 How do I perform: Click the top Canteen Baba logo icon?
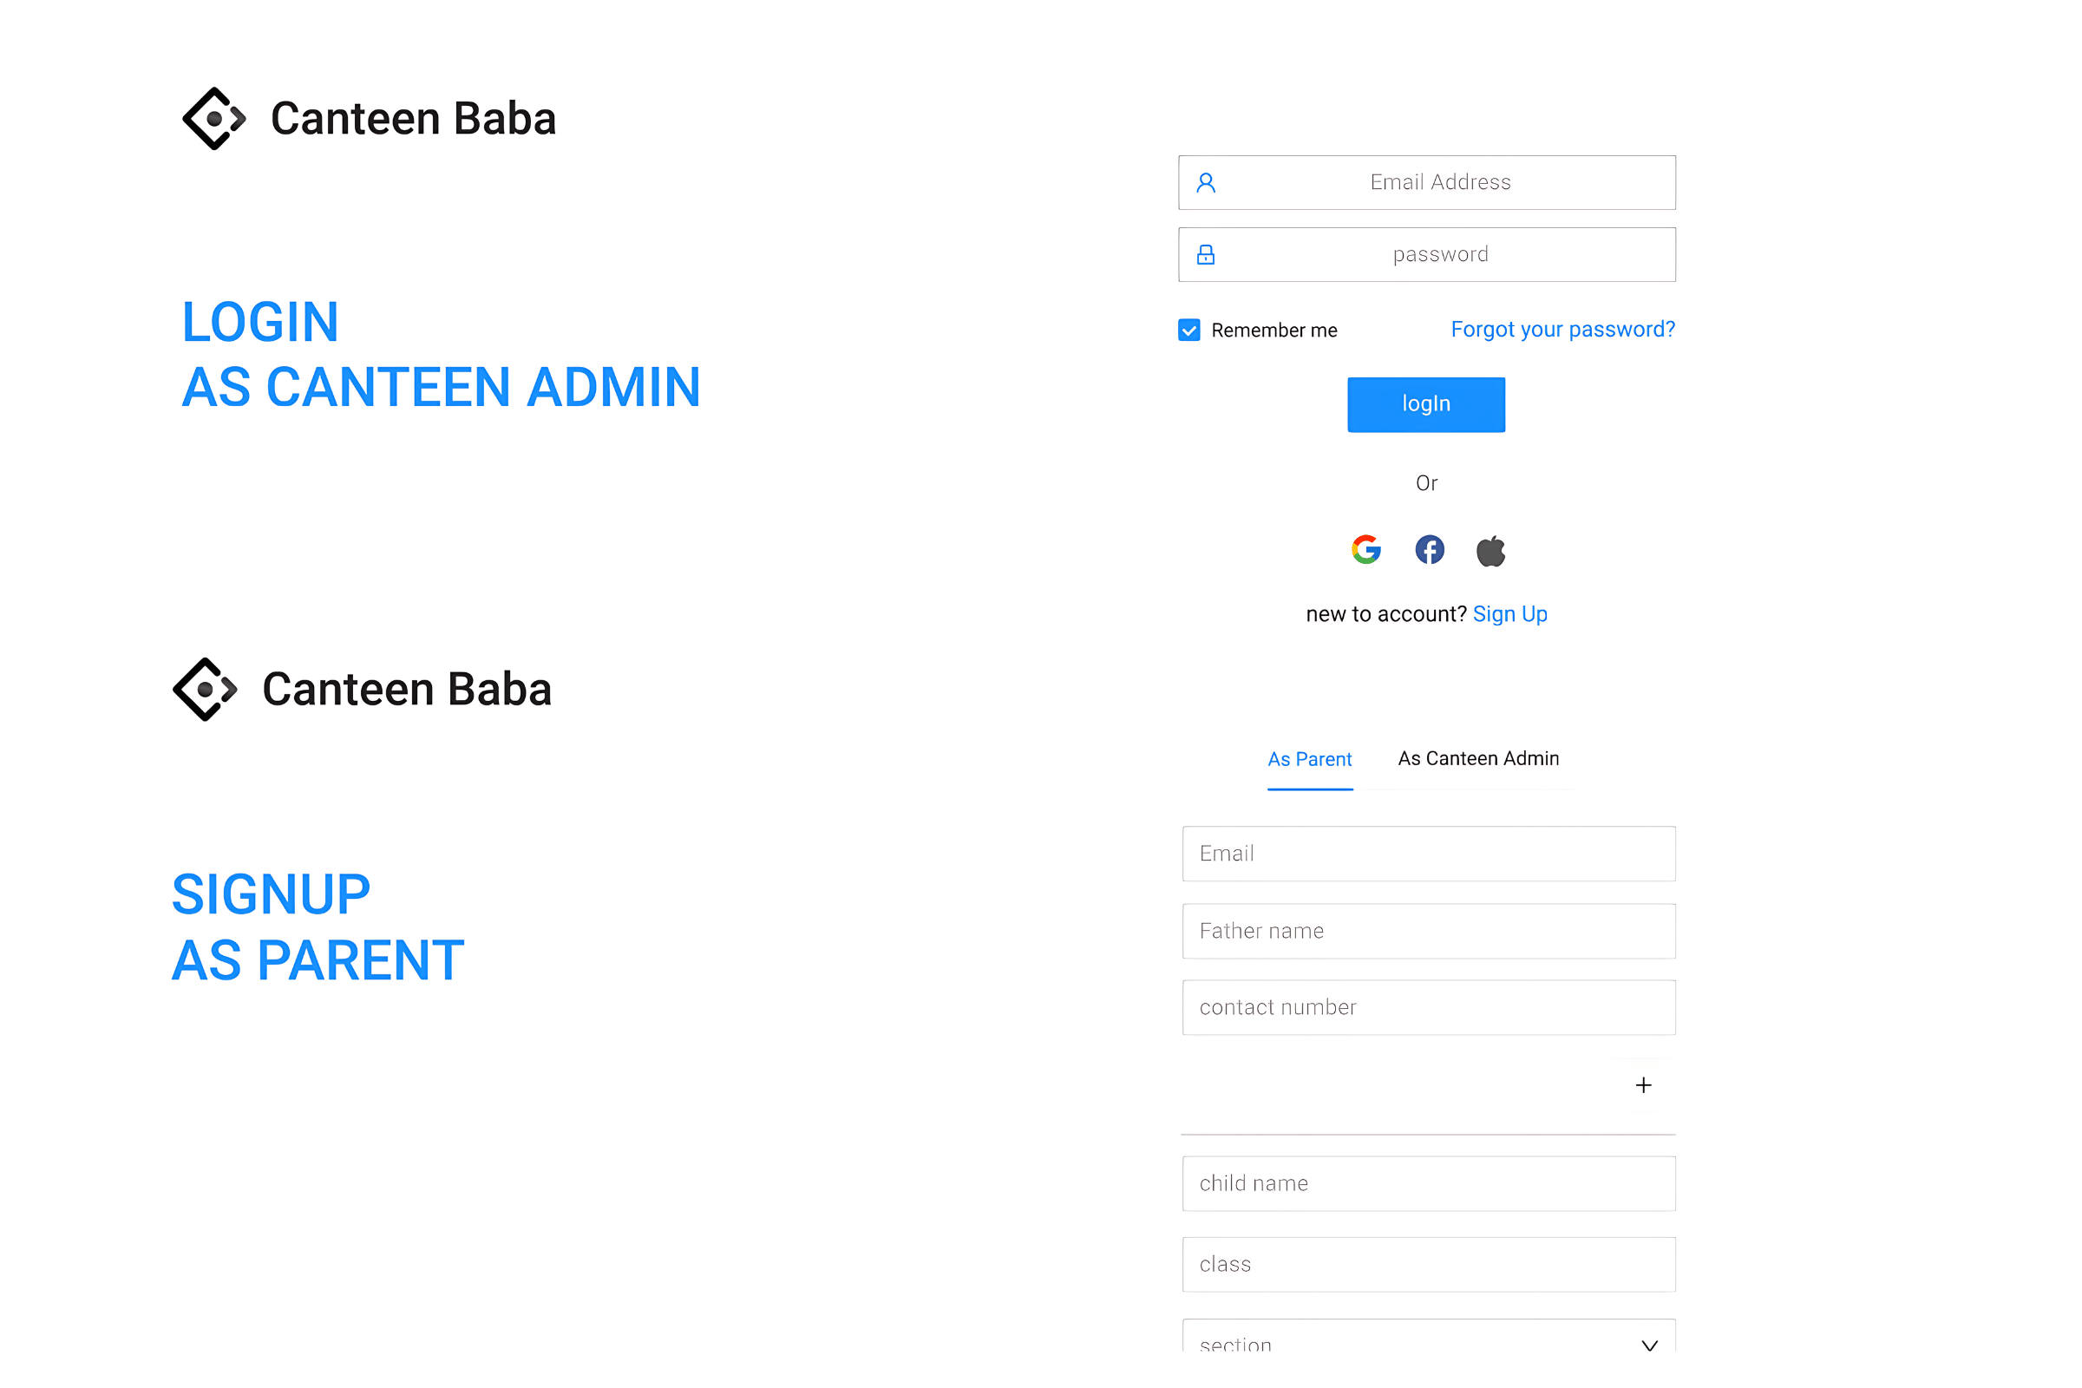click(213, 119)
